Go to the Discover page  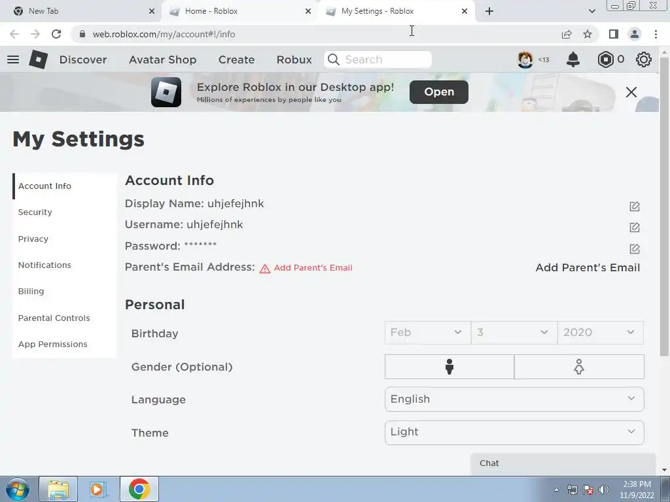click(83, 59)
